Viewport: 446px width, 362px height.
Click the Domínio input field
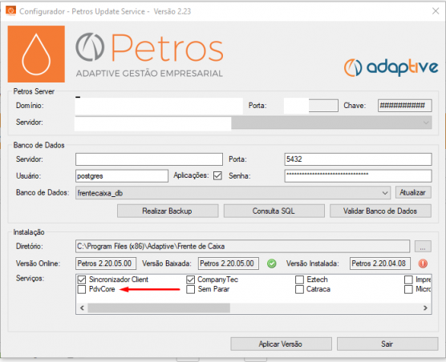point(159,106)
